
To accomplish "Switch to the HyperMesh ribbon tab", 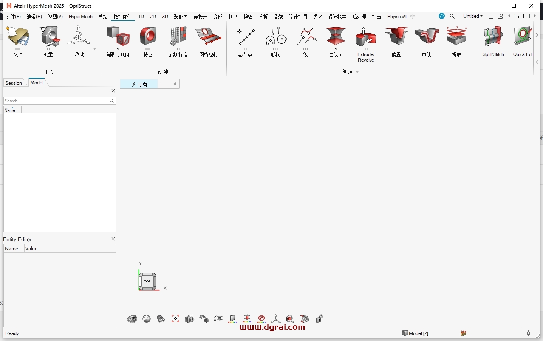I will point(80,17).
